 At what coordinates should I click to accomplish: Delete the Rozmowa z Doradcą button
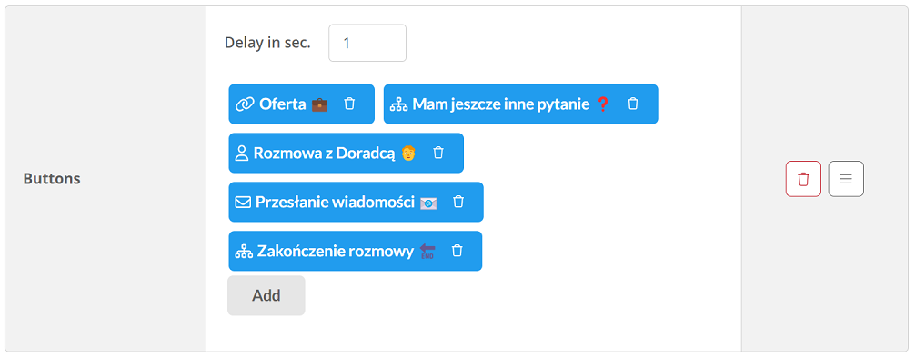438,153
